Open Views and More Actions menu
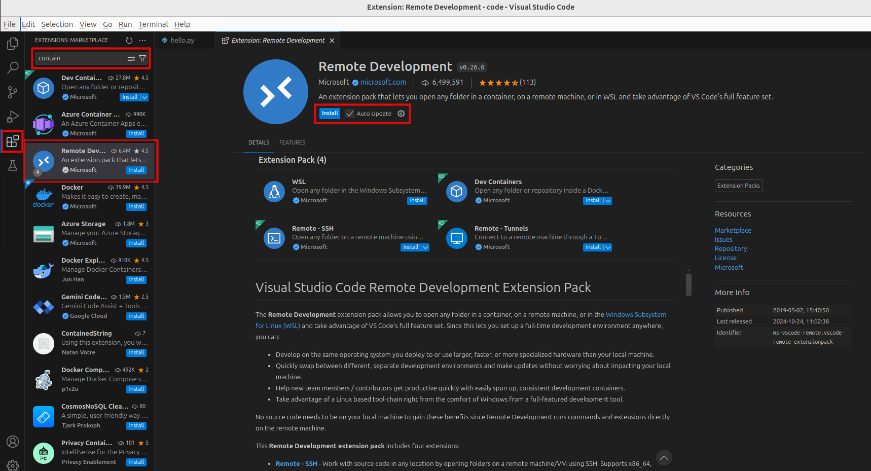Viewport: 871px width, 471px height. coord(142,40)
